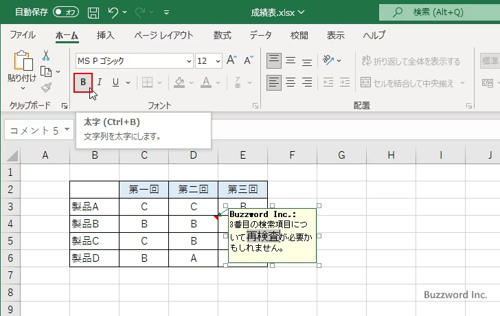
Task: Click the Increase Indent icon
Action: [345, 82]
